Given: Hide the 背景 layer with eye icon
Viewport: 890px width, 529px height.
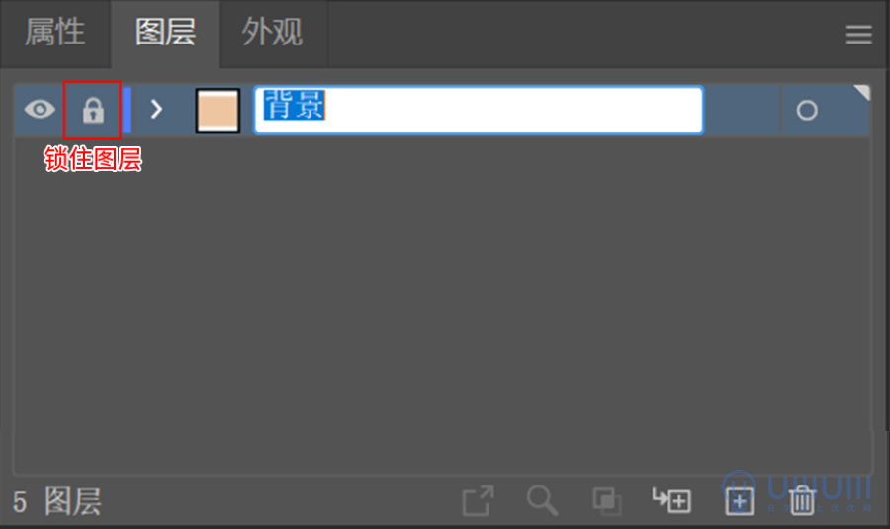Looking at the screenshot, I should click(40, 109).
